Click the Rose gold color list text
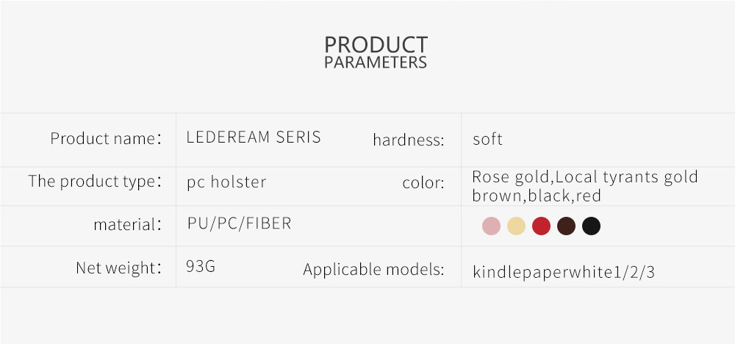 click(585, 186)
